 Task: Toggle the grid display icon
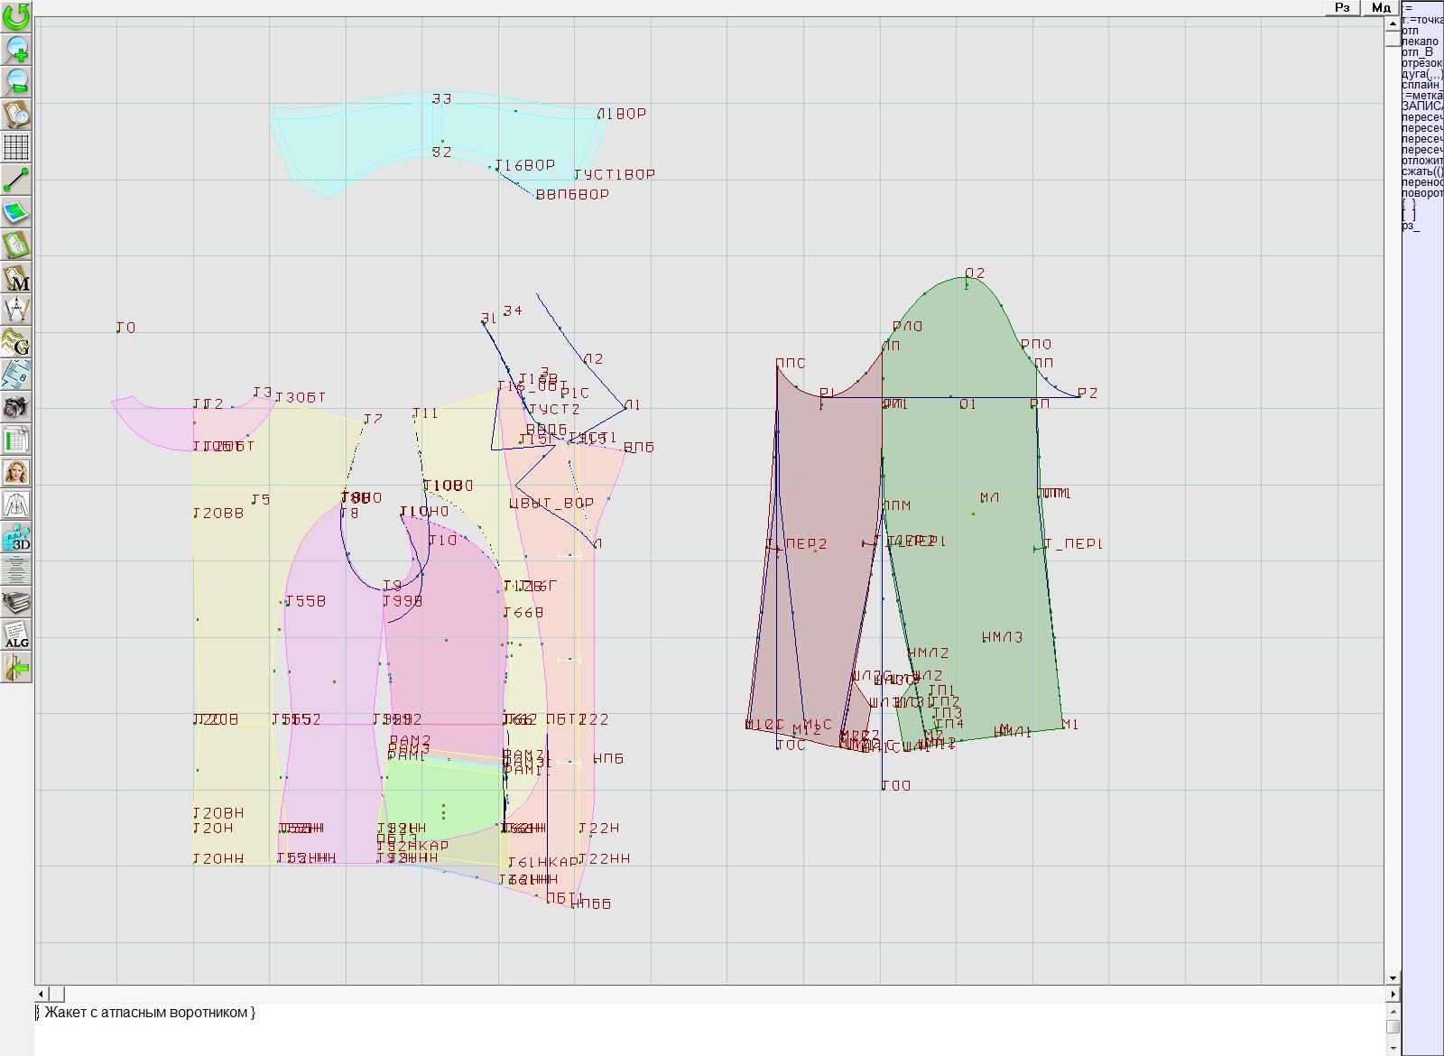(x=16, y=147)
